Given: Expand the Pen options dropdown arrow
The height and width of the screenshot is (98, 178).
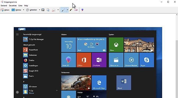Looking at the screenshot, I should [x=68, y=10].
